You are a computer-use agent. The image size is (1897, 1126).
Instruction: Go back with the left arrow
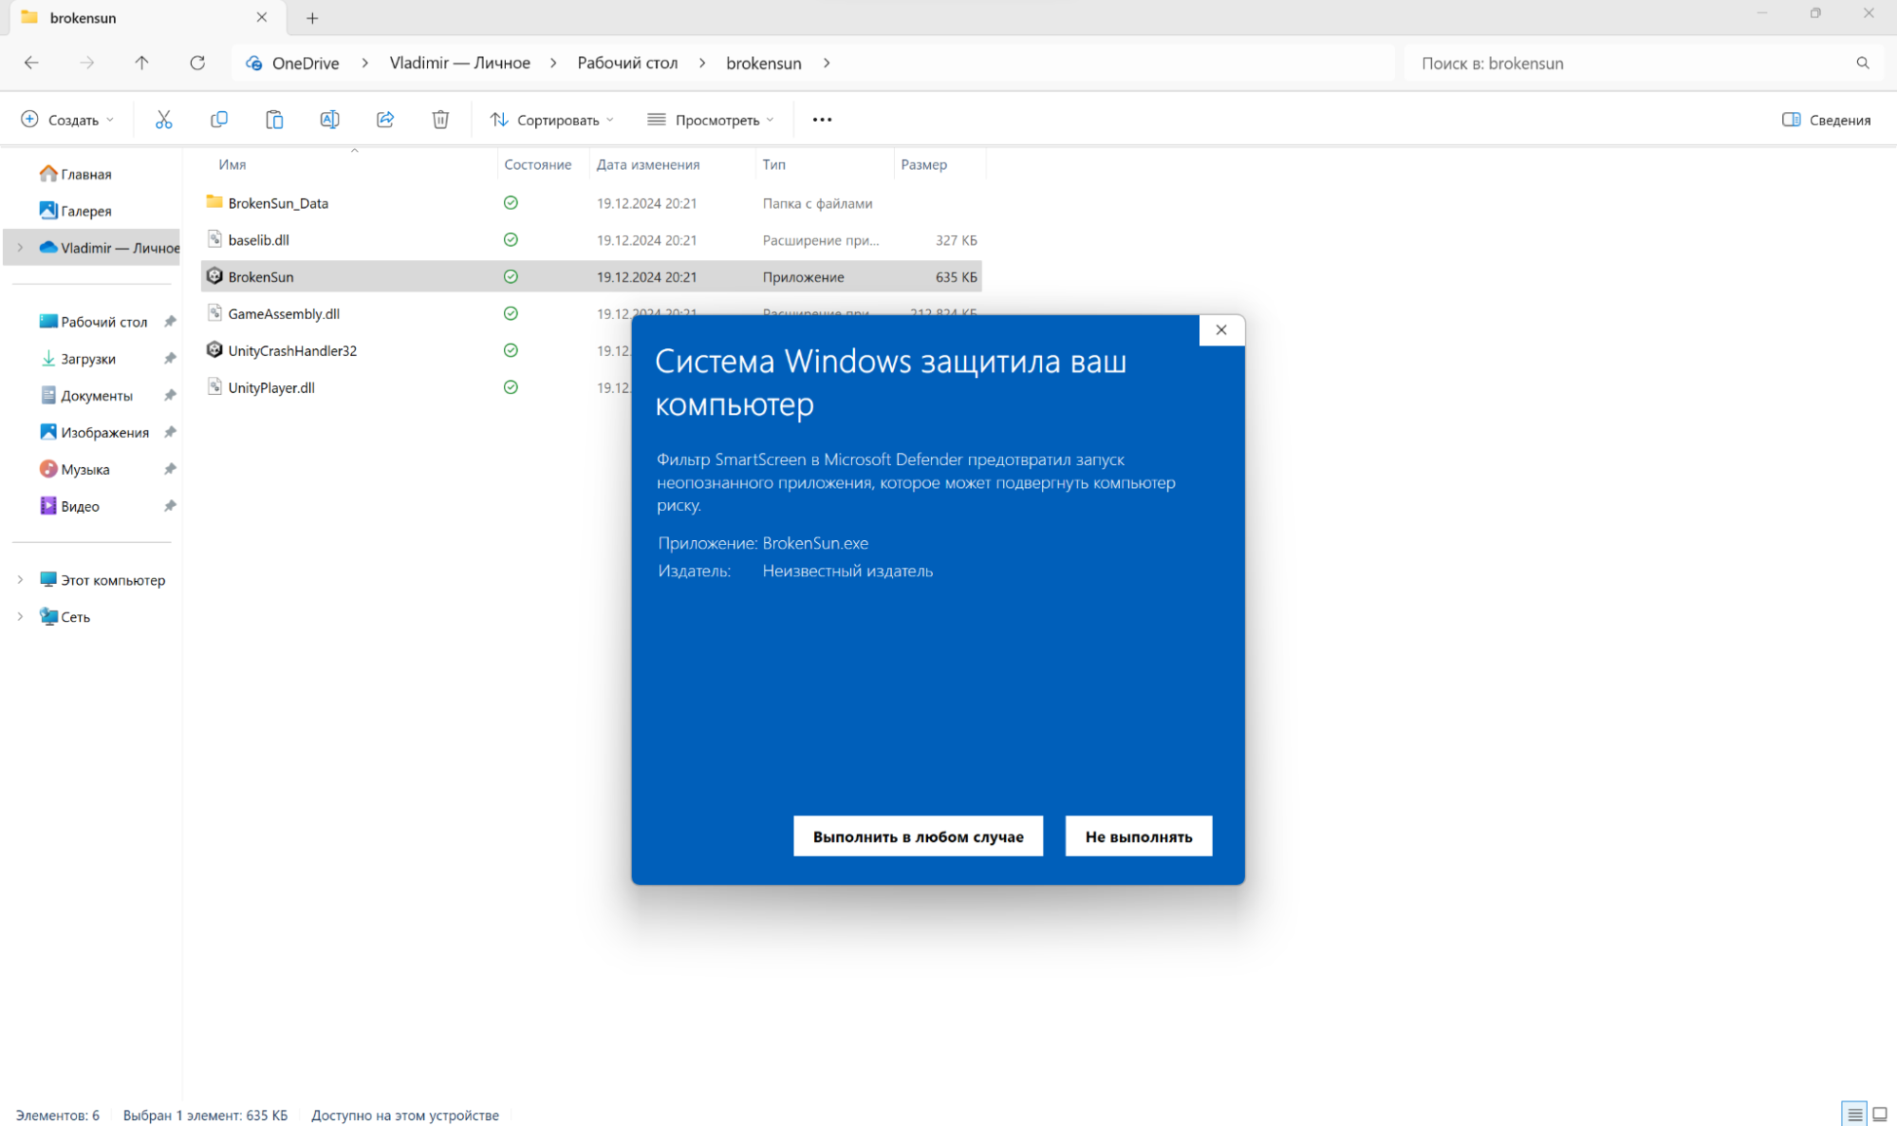(x=31, y=63)
